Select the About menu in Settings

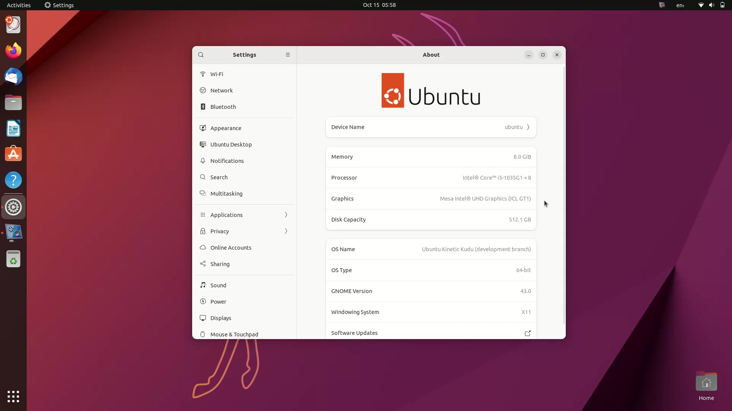(431, 54)
